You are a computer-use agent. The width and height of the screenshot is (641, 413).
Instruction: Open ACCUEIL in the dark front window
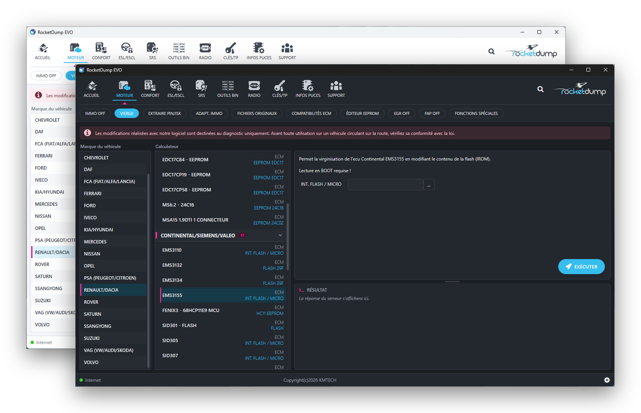point(92,89)
